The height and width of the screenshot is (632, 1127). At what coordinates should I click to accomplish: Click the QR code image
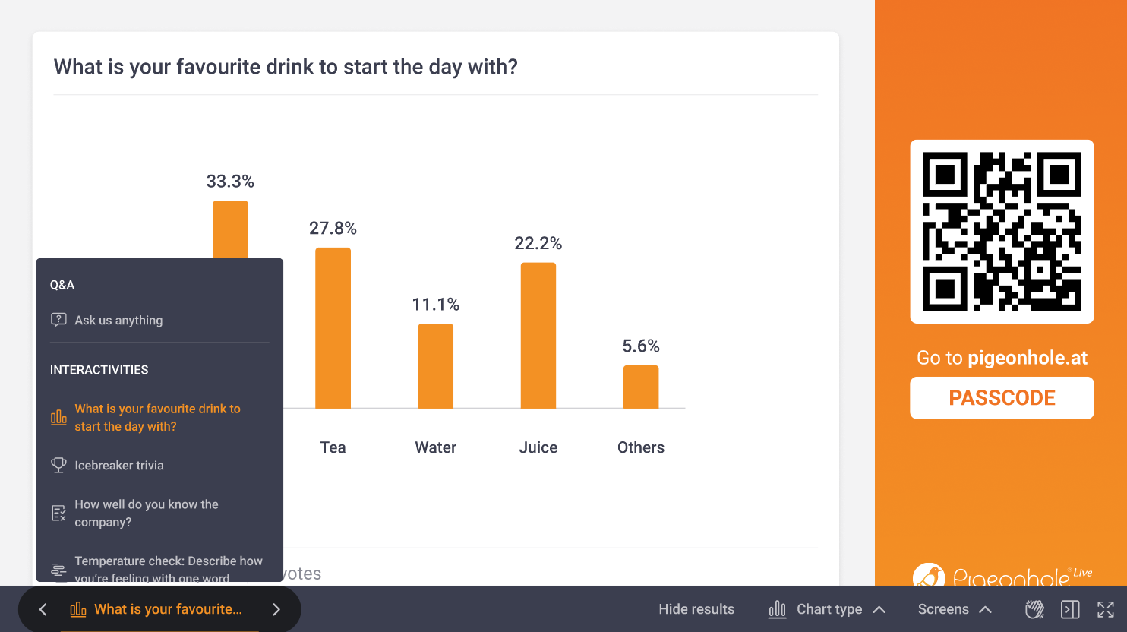1002,232
